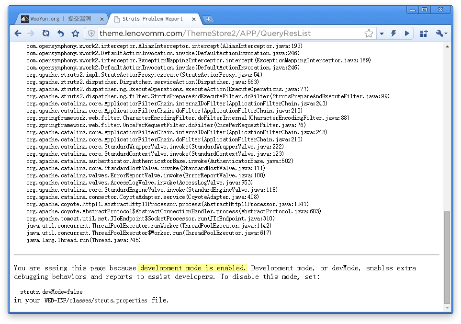Click the undo restore-tab arrow icon
461x324 pixels.
tap(61, 34)
